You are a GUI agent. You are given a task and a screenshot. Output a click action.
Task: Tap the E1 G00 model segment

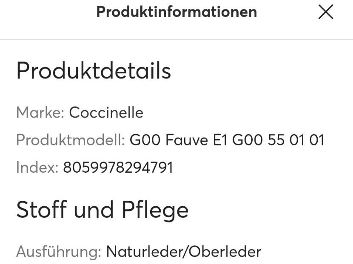coord(238,140)
